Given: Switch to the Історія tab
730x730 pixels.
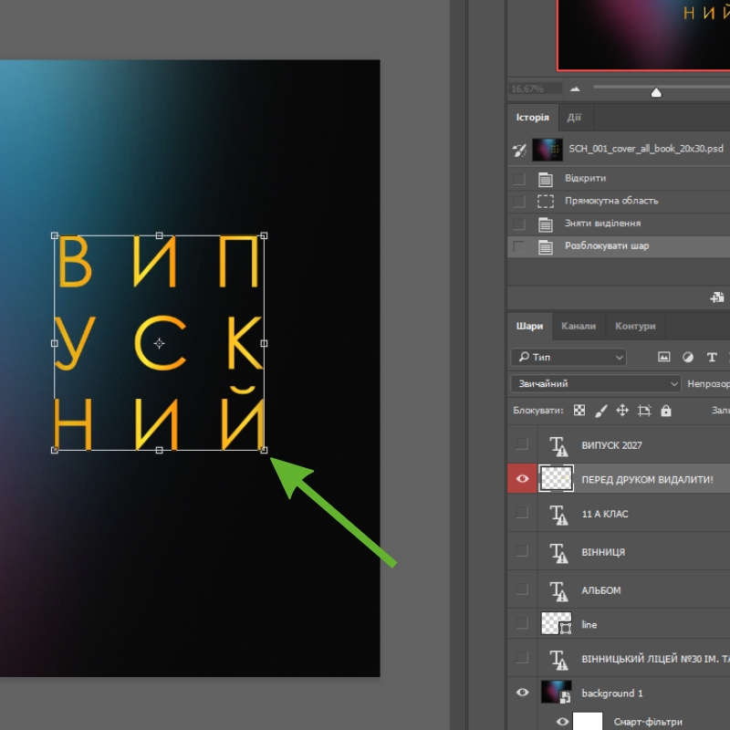Looking at the screenshot, I should 532,118.
